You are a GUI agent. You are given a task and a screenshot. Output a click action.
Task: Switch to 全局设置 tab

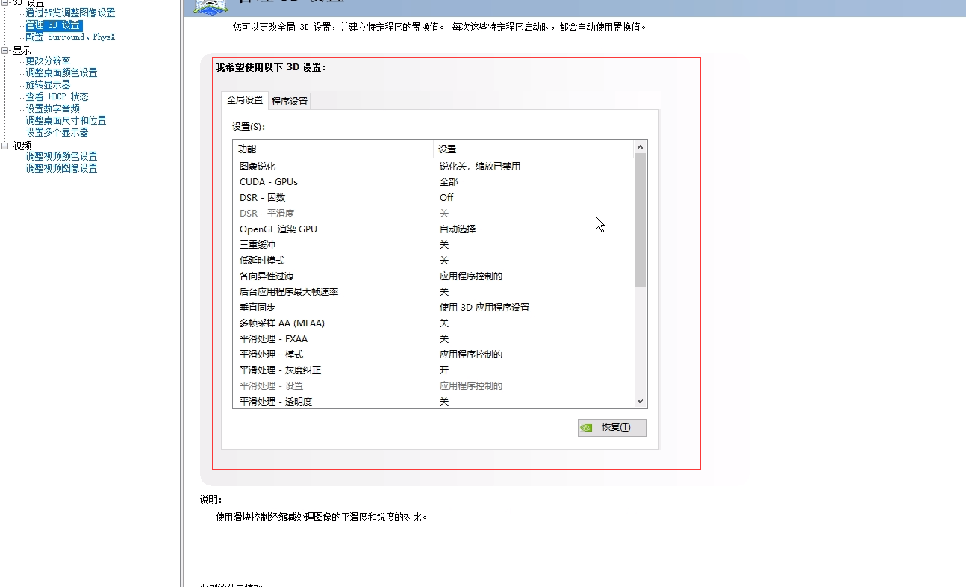coord(245,100)
